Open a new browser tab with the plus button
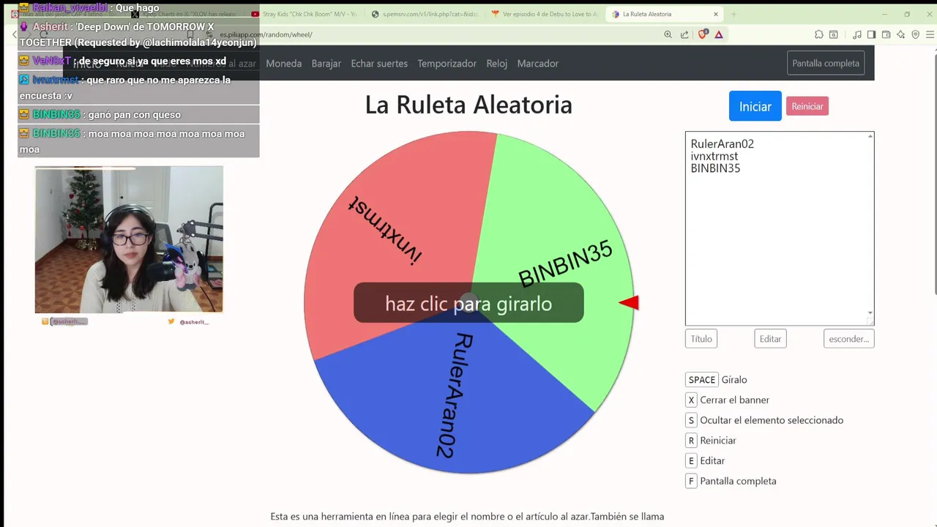 pos(733,14)
